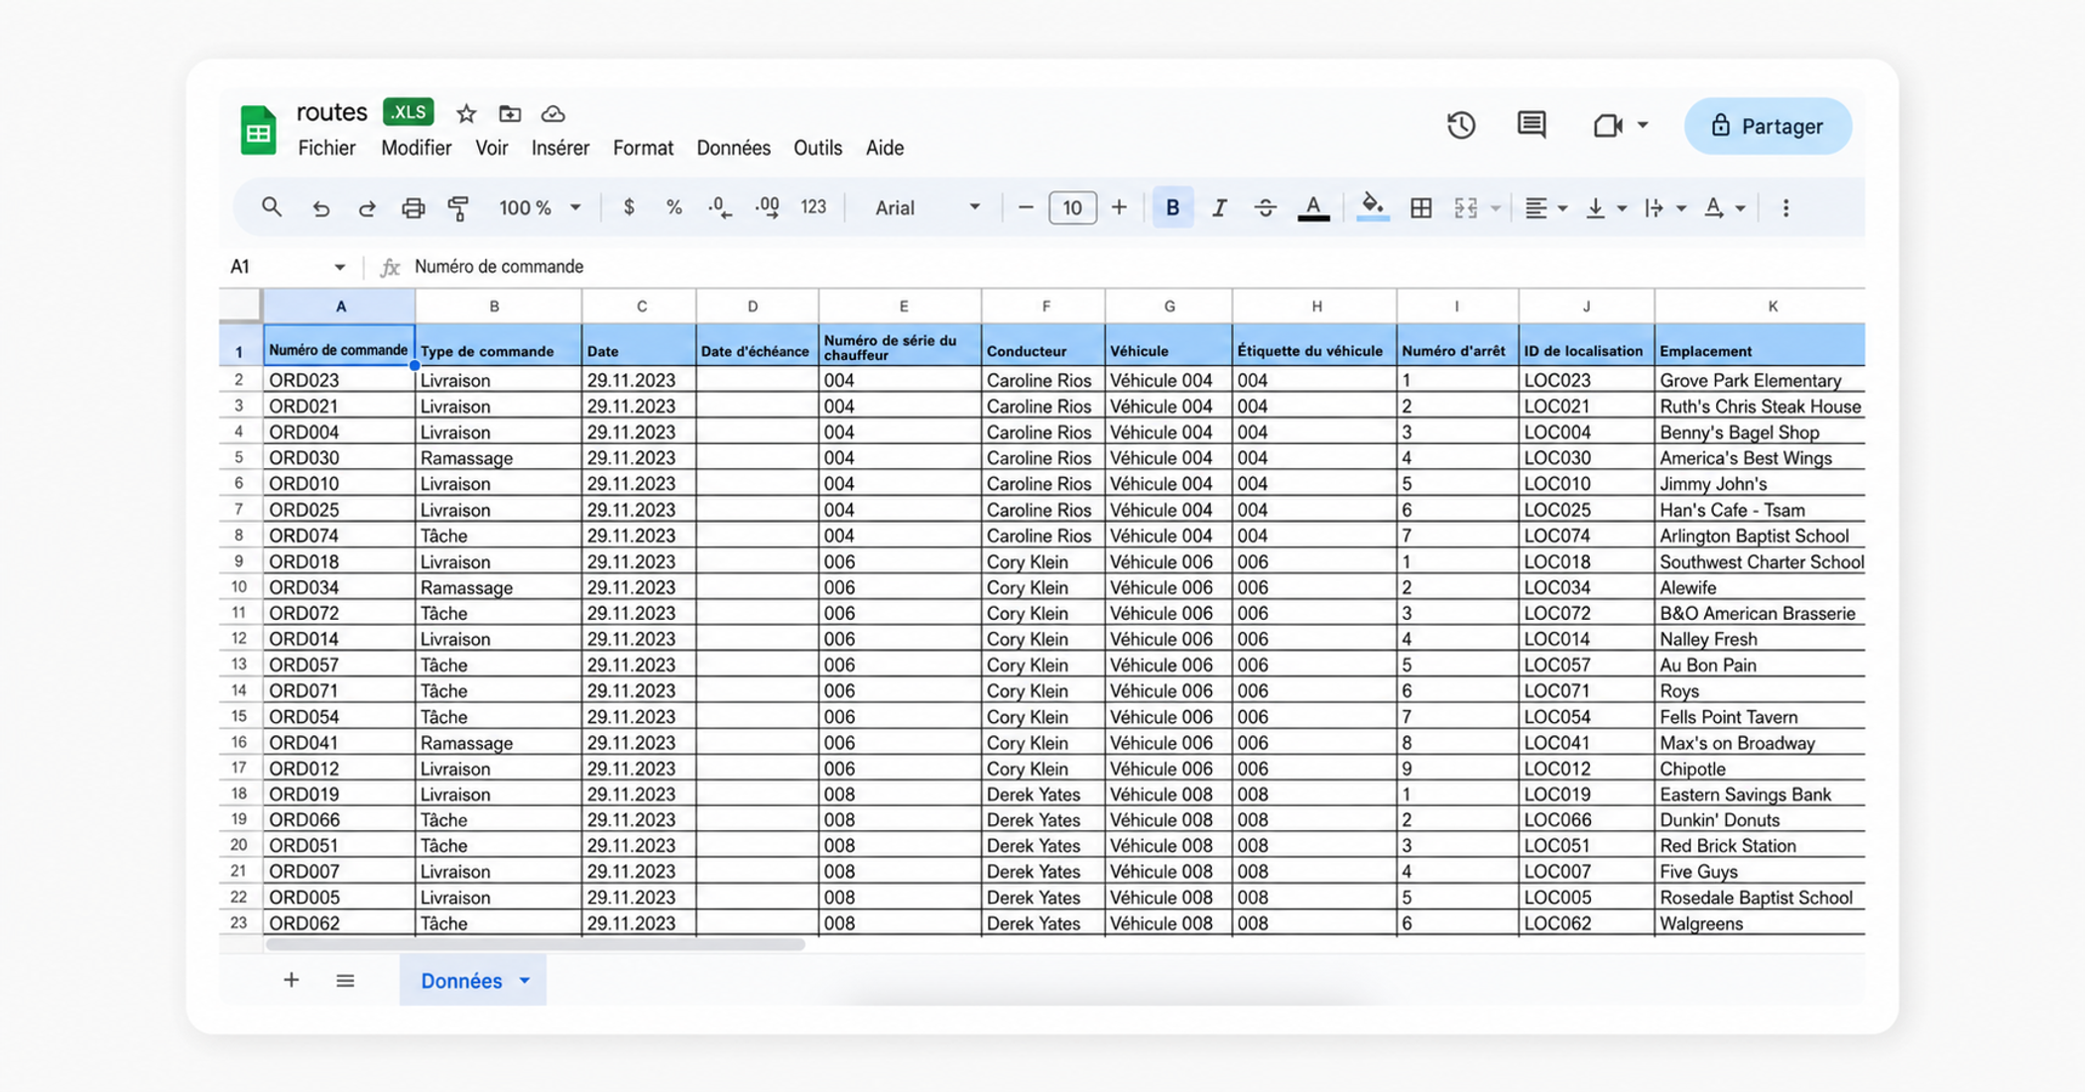Open the 123 number formats menu
The height and width of the screenshot is (1092, 2085).
813,207
